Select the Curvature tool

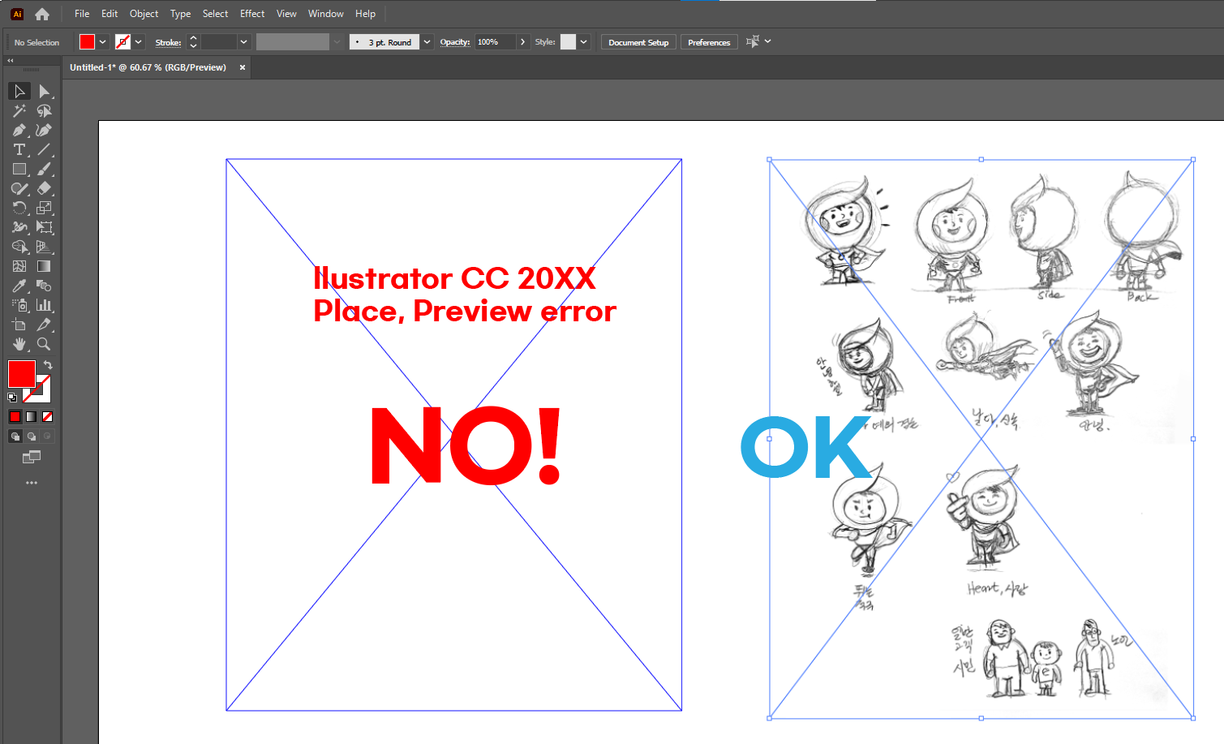click(44, 130)
